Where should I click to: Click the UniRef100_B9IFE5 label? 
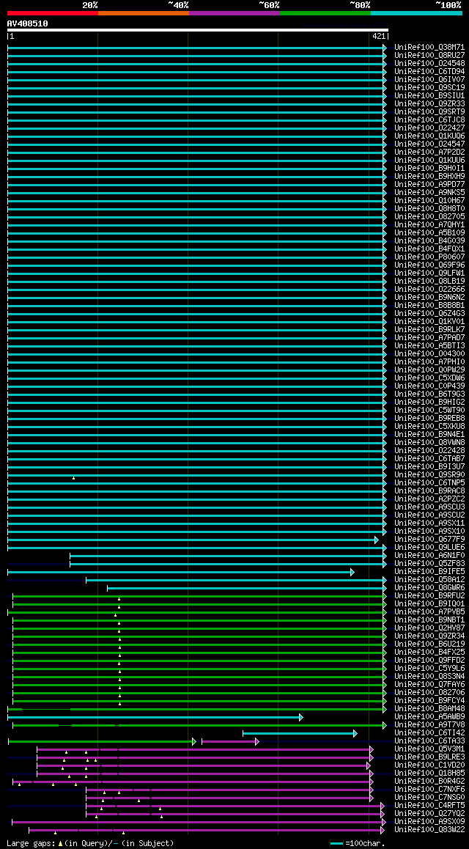[429, 571]
